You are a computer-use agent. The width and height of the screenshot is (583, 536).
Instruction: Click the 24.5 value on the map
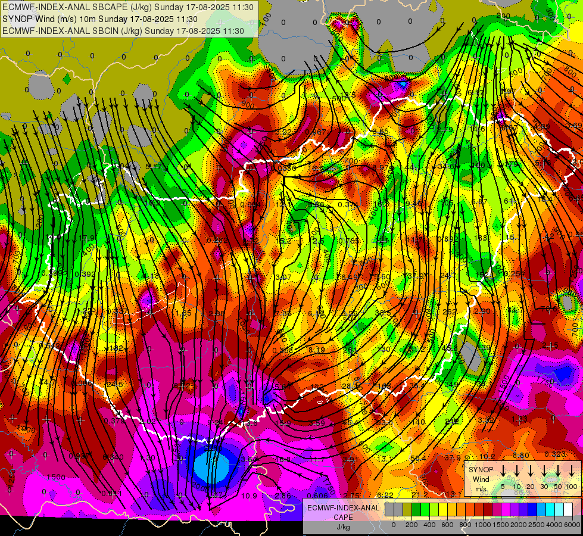114,384
